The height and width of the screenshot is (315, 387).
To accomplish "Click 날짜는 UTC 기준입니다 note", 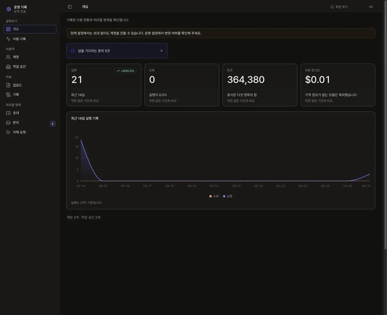I will (x=86, y=203).
